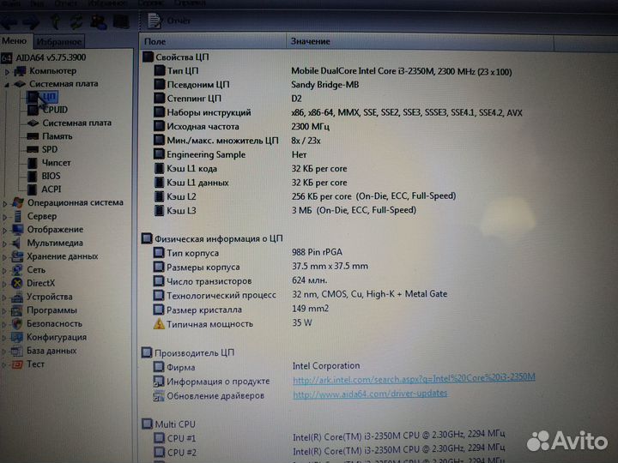
Task: Open the CPUID tree item
Action: (55, 110)
